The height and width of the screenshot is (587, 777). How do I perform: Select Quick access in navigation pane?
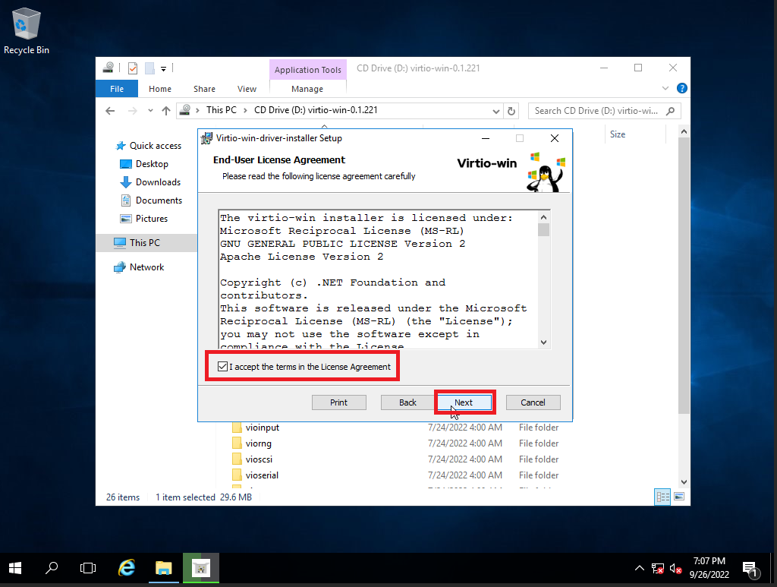pyautogui.click(x=156, y=146)
